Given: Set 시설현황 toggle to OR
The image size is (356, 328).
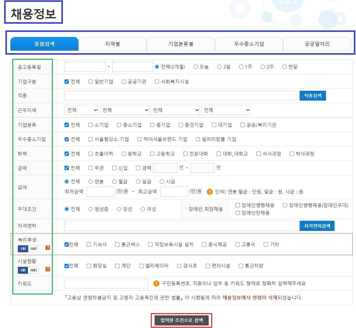Looking at the screenshot, I should (x=23, y=270).
